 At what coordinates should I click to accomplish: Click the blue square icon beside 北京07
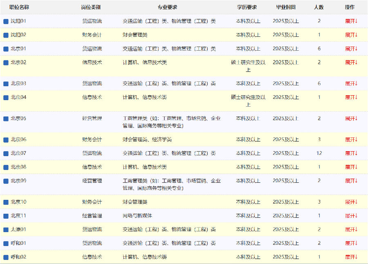pos(6,154)
